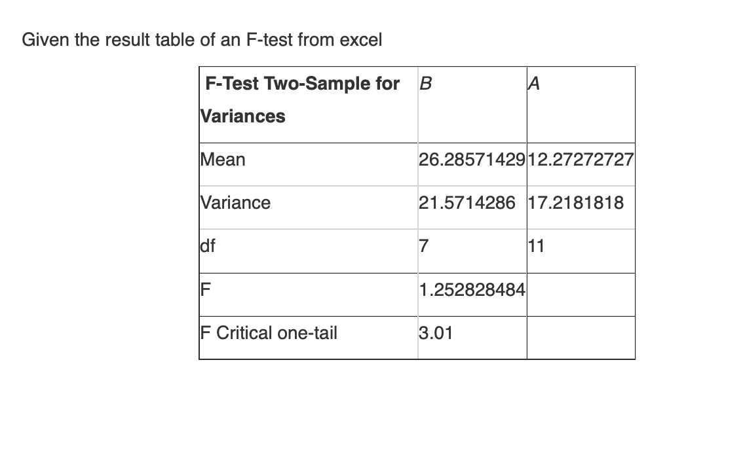Select the Variance row label

coord(235,202)
